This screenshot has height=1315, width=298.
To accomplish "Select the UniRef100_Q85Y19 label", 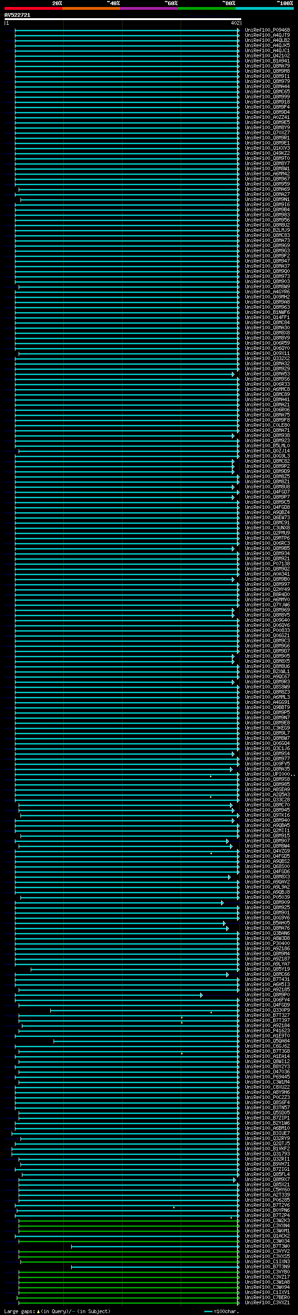I will tap(267, 969).
